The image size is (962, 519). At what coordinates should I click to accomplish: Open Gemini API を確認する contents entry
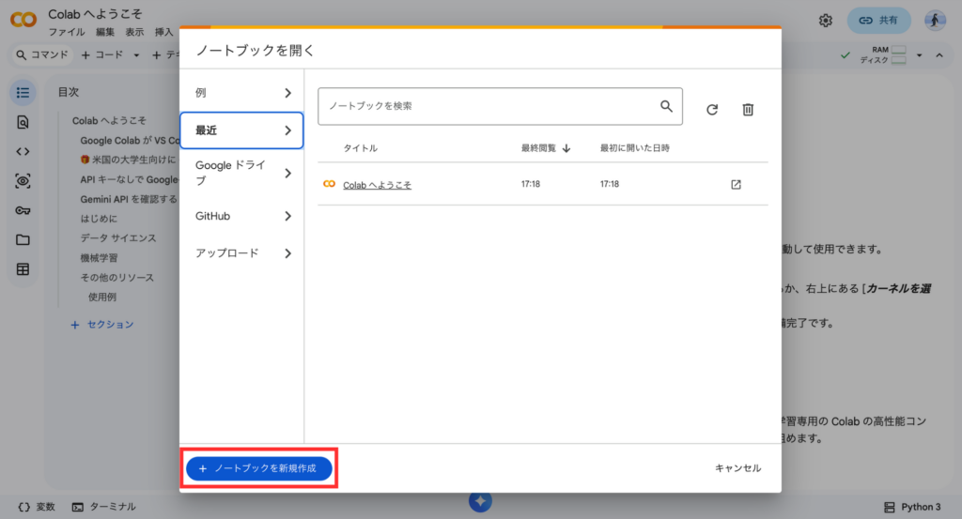coord(128,199)
